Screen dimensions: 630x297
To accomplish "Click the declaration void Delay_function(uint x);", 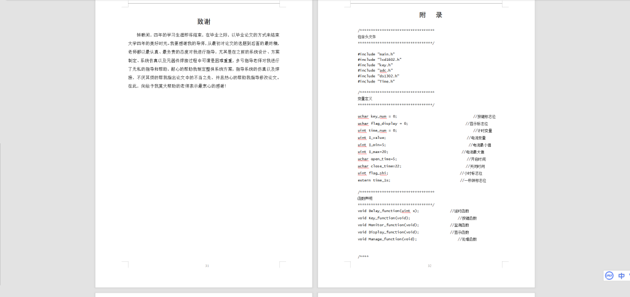I will [389, 211].
